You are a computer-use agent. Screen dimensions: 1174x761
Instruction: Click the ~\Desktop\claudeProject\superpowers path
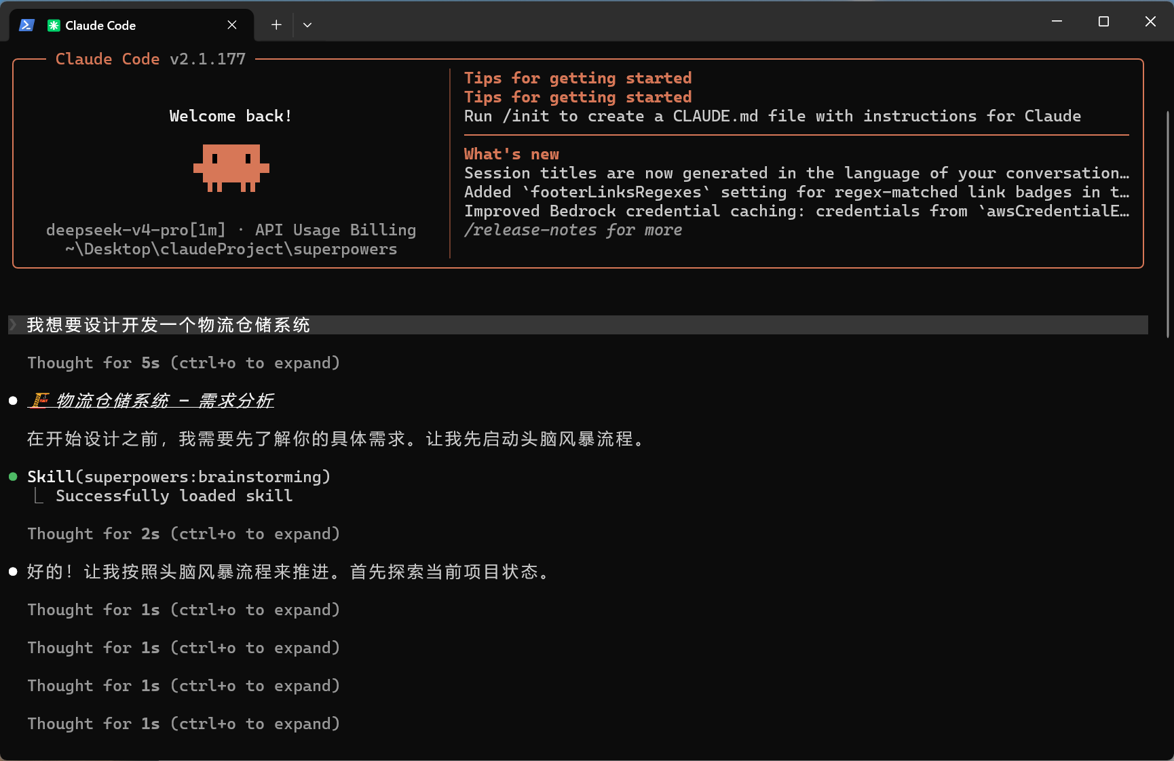click(231, 249)
